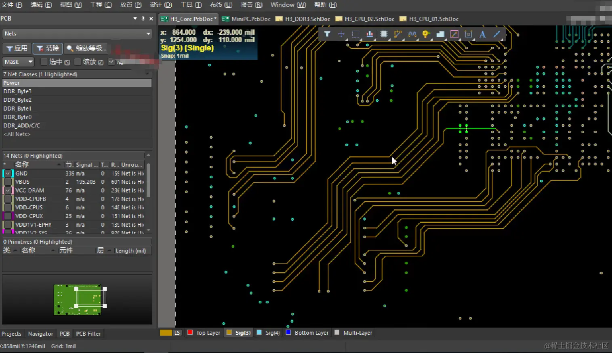Click the 清除 (Clear) filter button
The image size is (612, 353).
(x=48, y=48)
